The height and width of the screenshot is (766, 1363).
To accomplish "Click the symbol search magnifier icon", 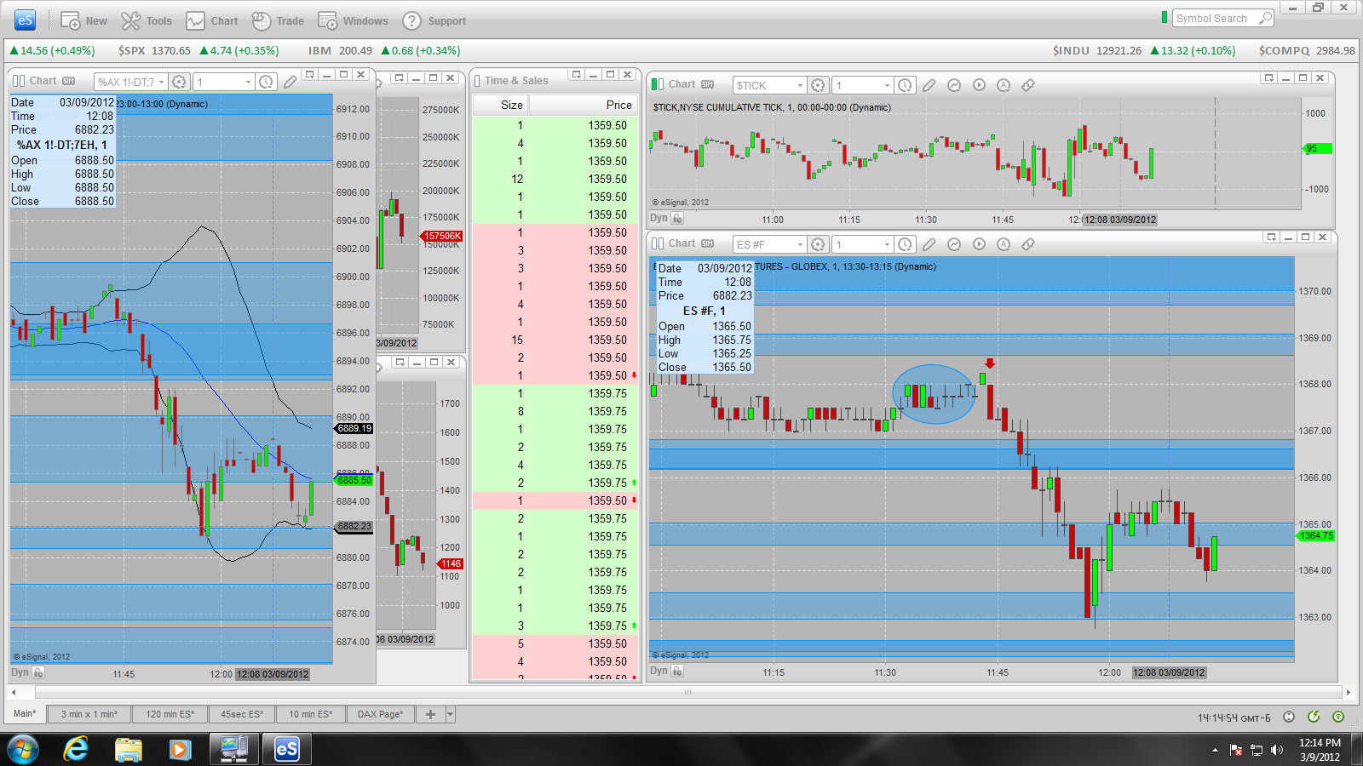I will click(1266, 18).
